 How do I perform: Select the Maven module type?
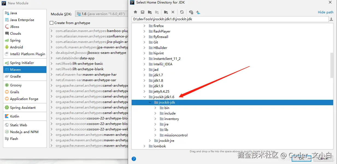point(25,70)
